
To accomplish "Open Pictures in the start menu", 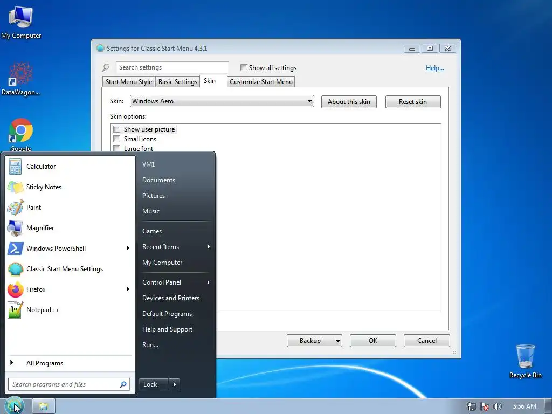I will click(176, 195).
